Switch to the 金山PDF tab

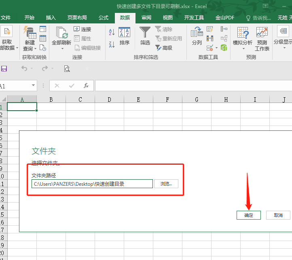224,18
